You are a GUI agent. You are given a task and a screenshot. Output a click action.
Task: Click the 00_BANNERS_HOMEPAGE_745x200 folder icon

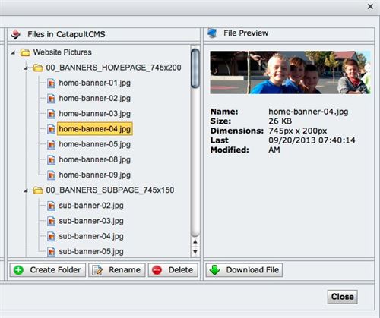pos(38,68)
